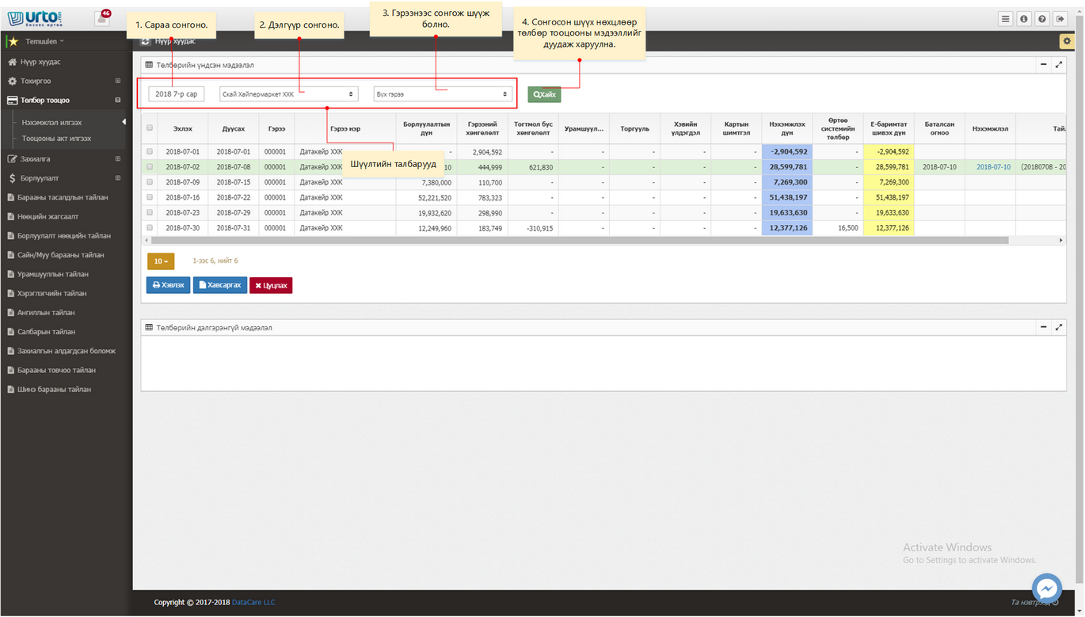This screenshot has width=1085, height=617.
Task: Click the table scrollbar's right arrow
Action: [1061, 240]
